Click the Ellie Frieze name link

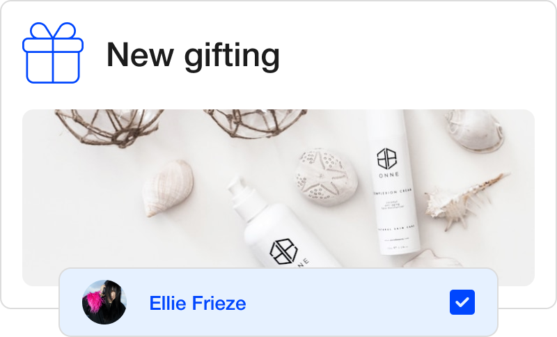(x=198, y=304)
